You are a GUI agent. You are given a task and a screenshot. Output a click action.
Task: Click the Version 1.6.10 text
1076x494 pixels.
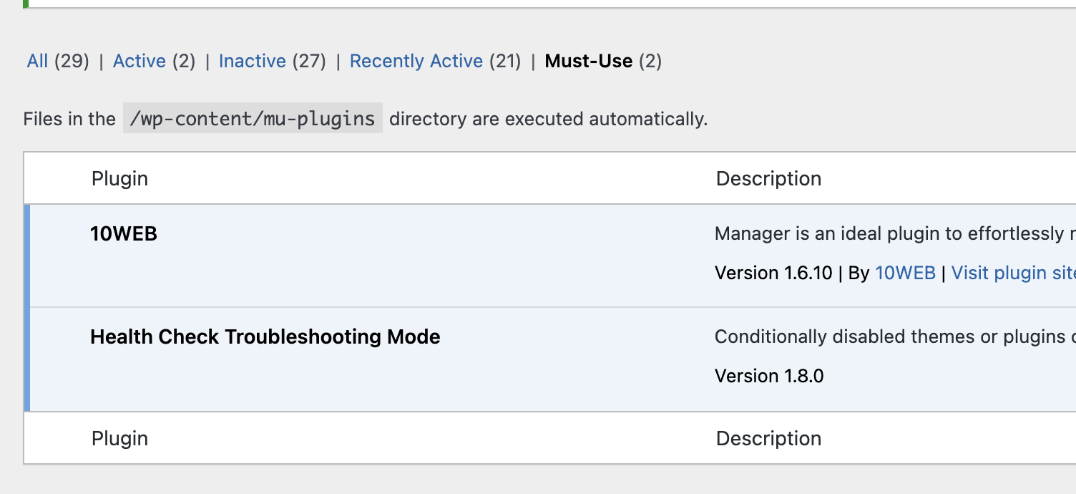773,273
